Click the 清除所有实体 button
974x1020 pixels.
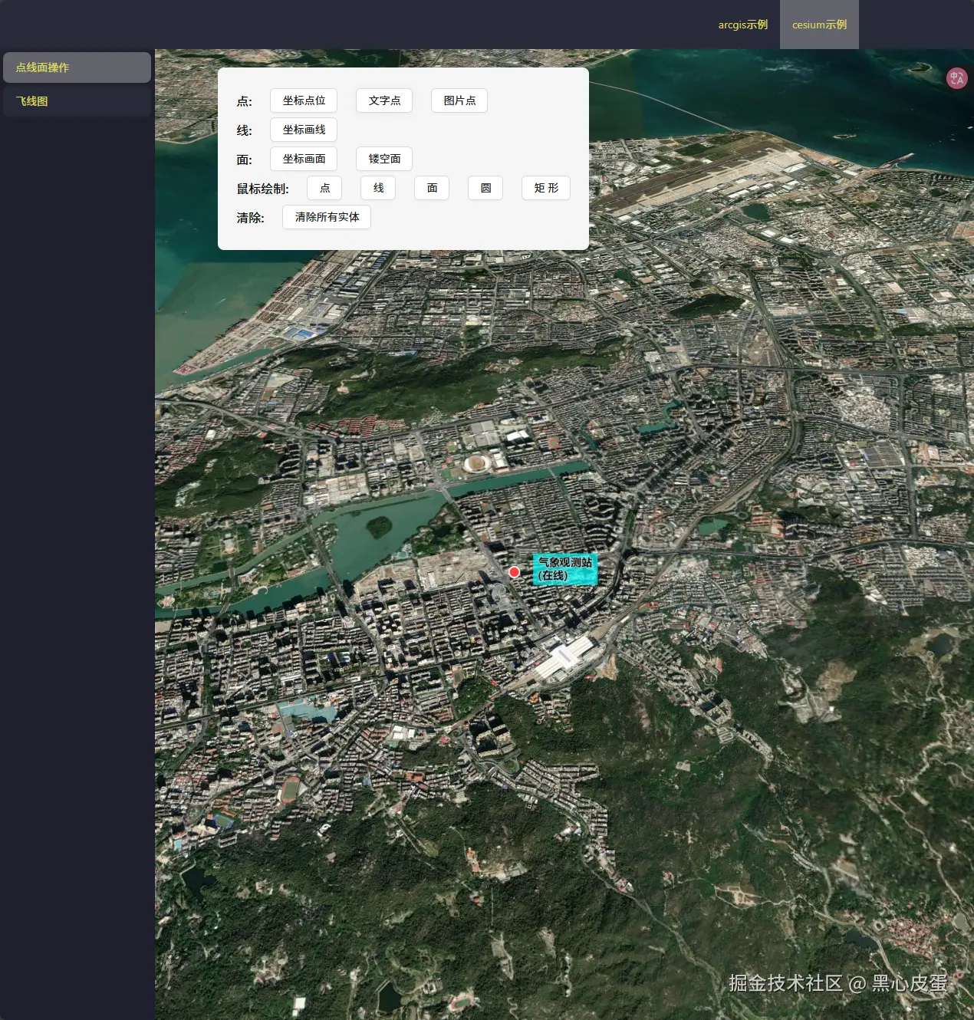327,217
